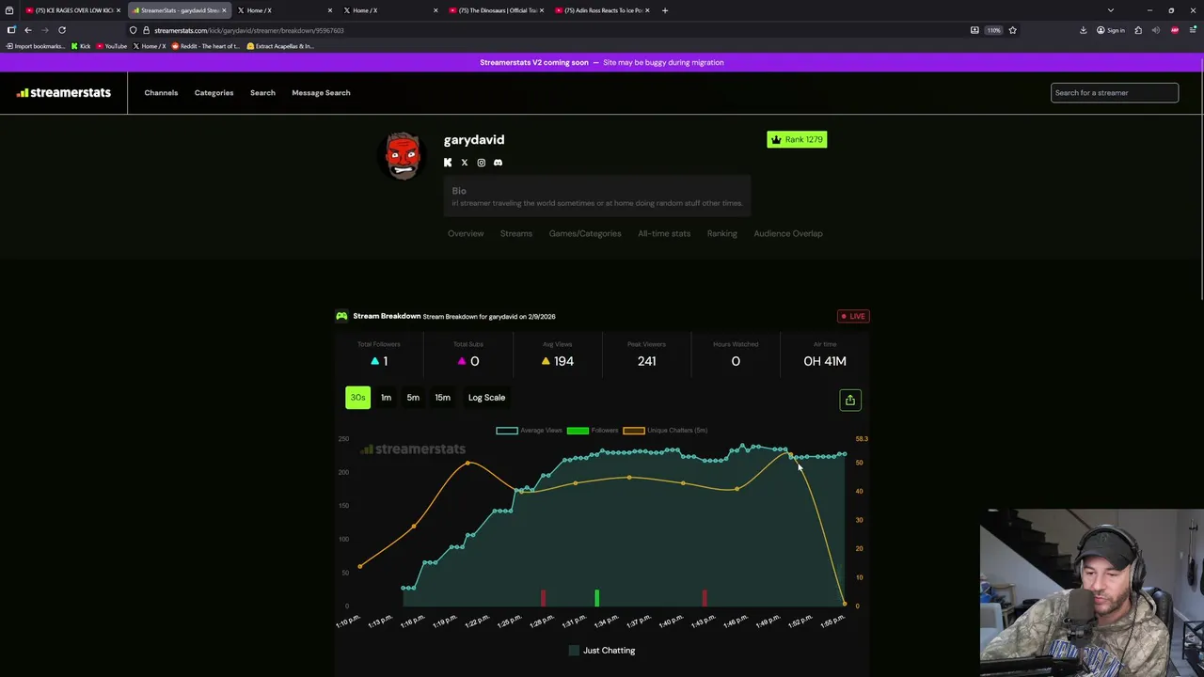Click the Streamerstats logo
1204x677 pixels.
tap(63, 92)
